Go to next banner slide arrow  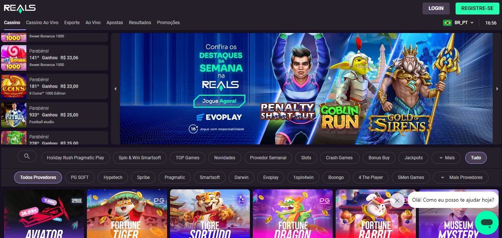point(498,89)
